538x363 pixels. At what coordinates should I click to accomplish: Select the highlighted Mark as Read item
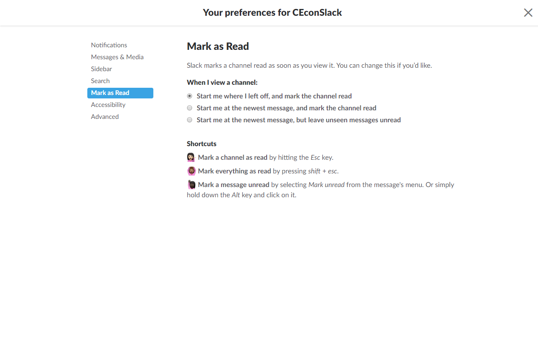tap(120, 93)
